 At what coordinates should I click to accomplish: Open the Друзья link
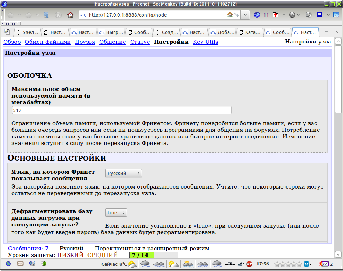[x=85, y=42]
